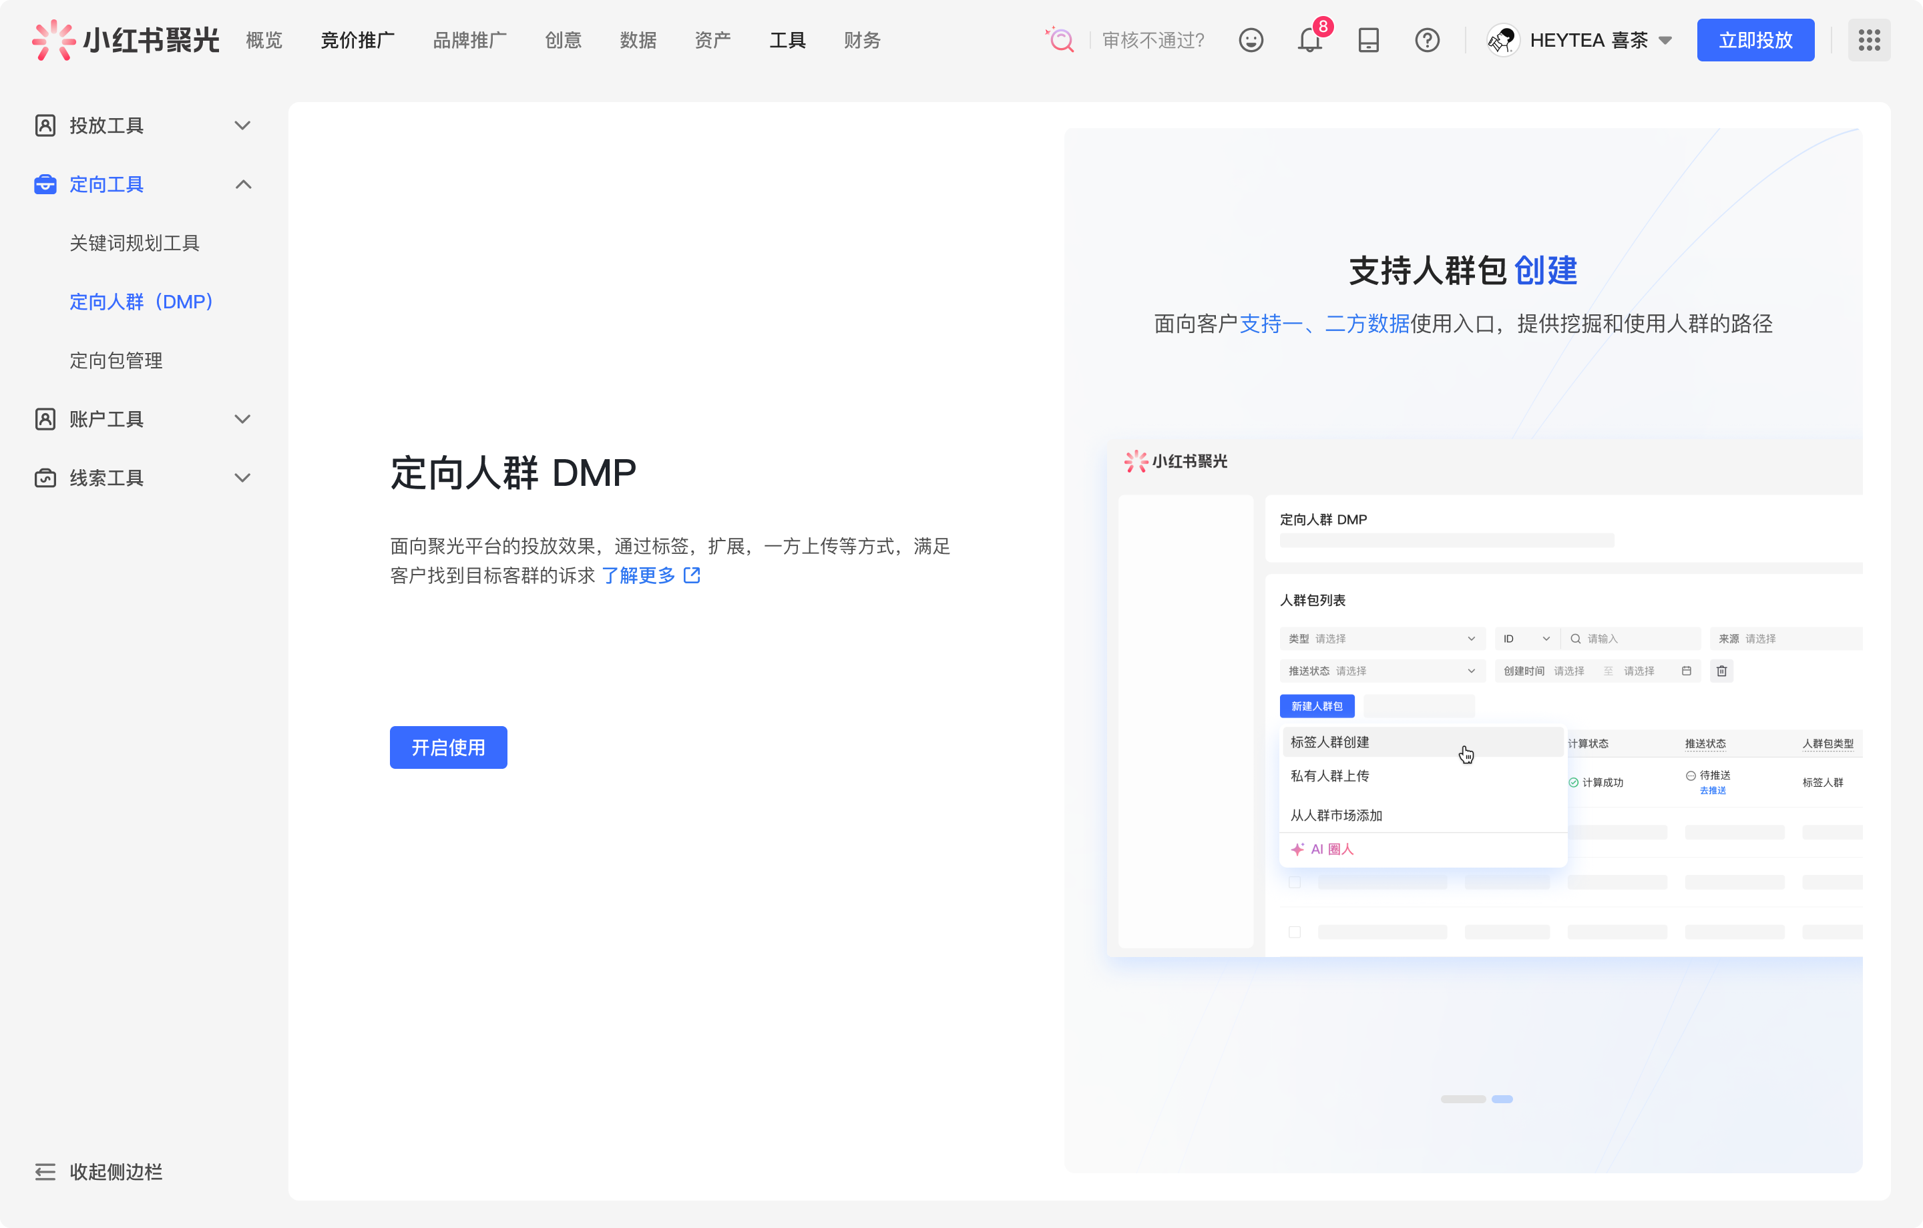This screenshot has width=1923, height=1228.
Task: Collapse the 定向工具 sidebar section
Action: pyautogui.click(x=243, y=184)
